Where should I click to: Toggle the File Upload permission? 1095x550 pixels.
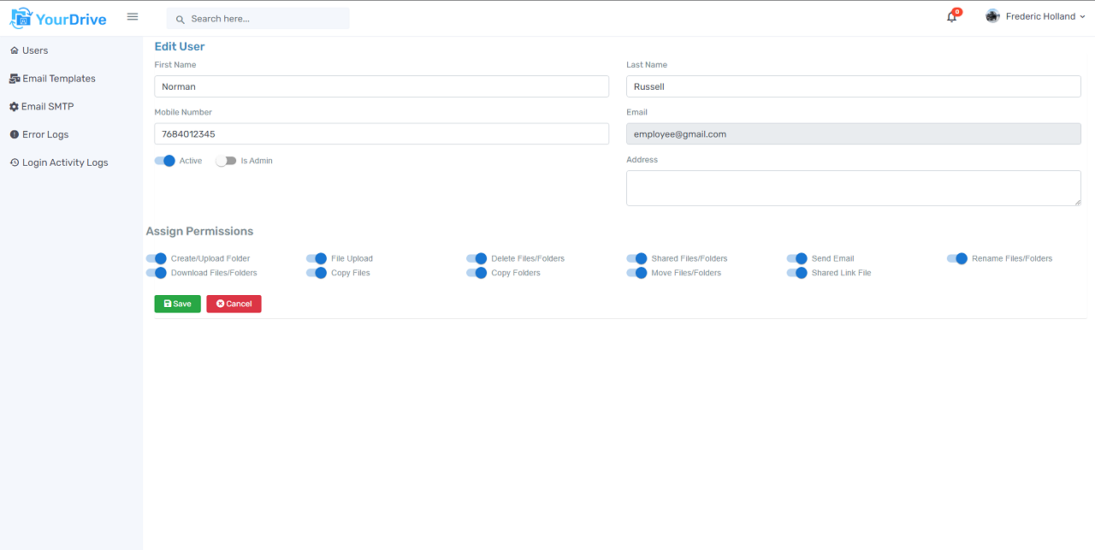[317, 258]
